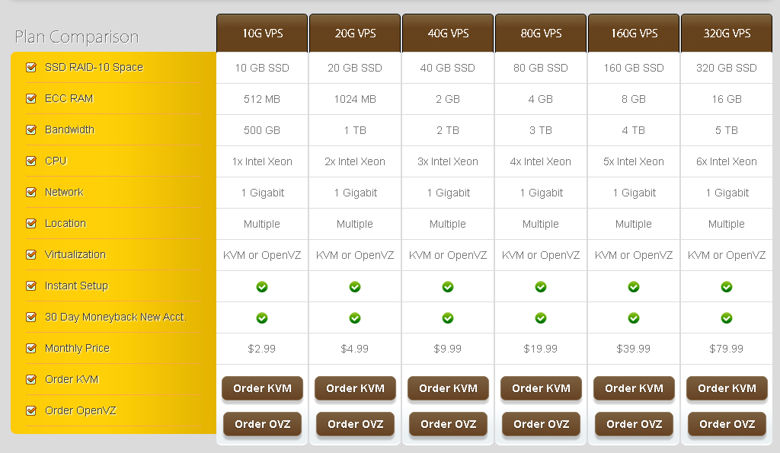This screenshot has width=780, height=453.
Task: Click the checkbox icon beside Monthly Price
Action: (x=30, y=348)
